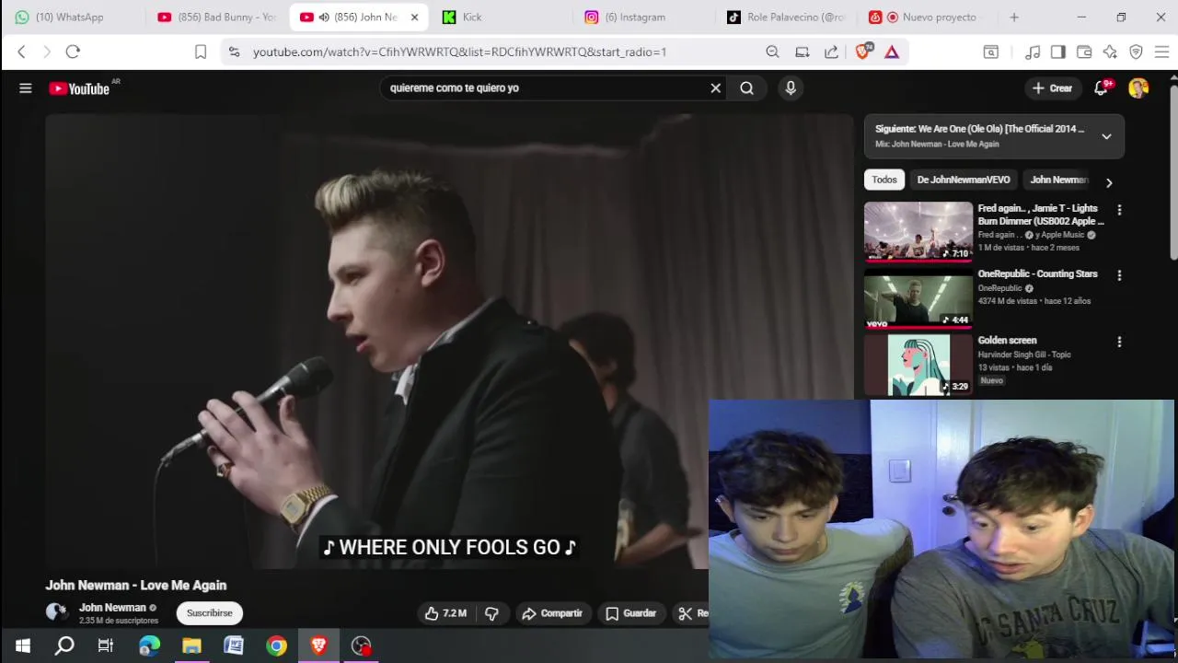Open YouTube notifications bell

[1101, 88]
